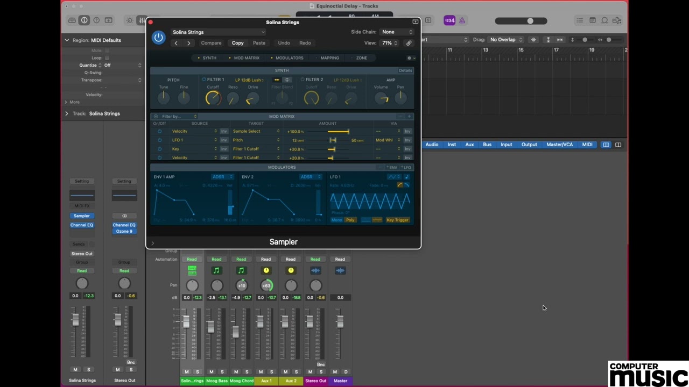Click the plugin link chain icon
689x387 pixels.
[409, 43]
